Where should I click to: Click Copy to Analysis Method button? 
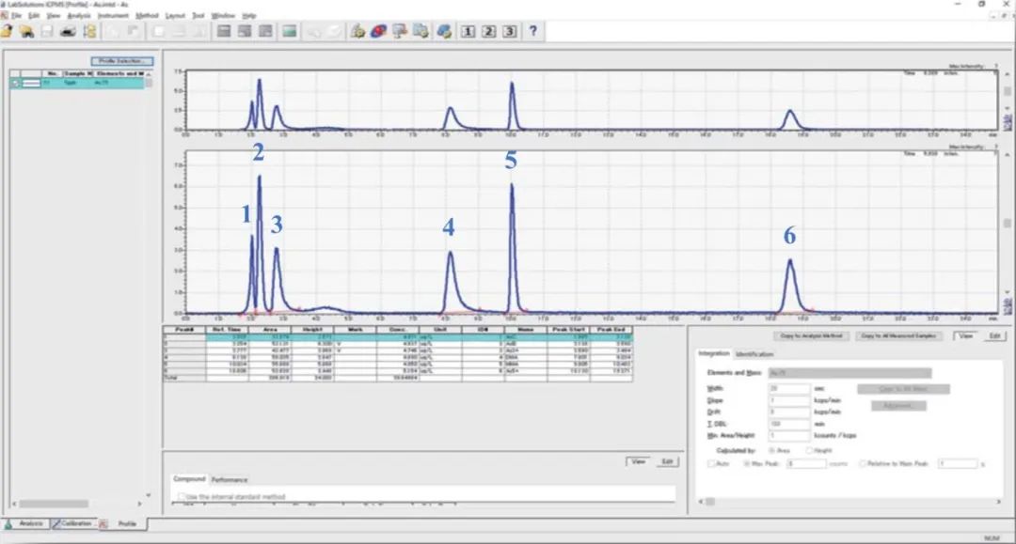[x=813, y=335]
